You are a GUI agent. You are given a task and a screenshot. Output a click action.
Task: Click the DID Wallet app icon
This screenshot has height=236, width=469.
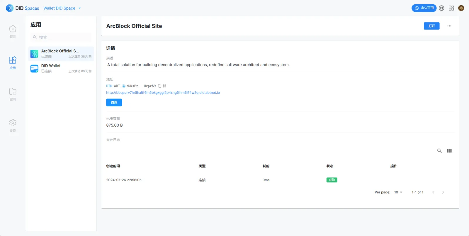(x=34, y=68)
